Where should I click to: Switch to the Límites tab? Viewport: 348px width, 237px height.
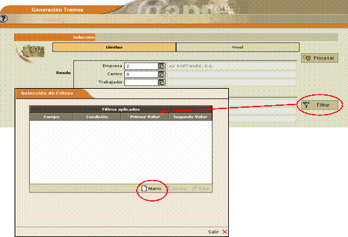click(x=114, y=47)
